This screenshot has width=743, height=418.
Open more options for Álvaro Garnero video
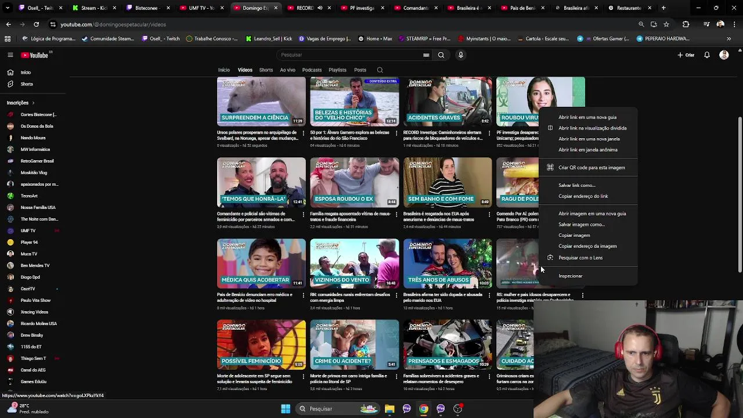pyautogui.click(x=396, y=134)
